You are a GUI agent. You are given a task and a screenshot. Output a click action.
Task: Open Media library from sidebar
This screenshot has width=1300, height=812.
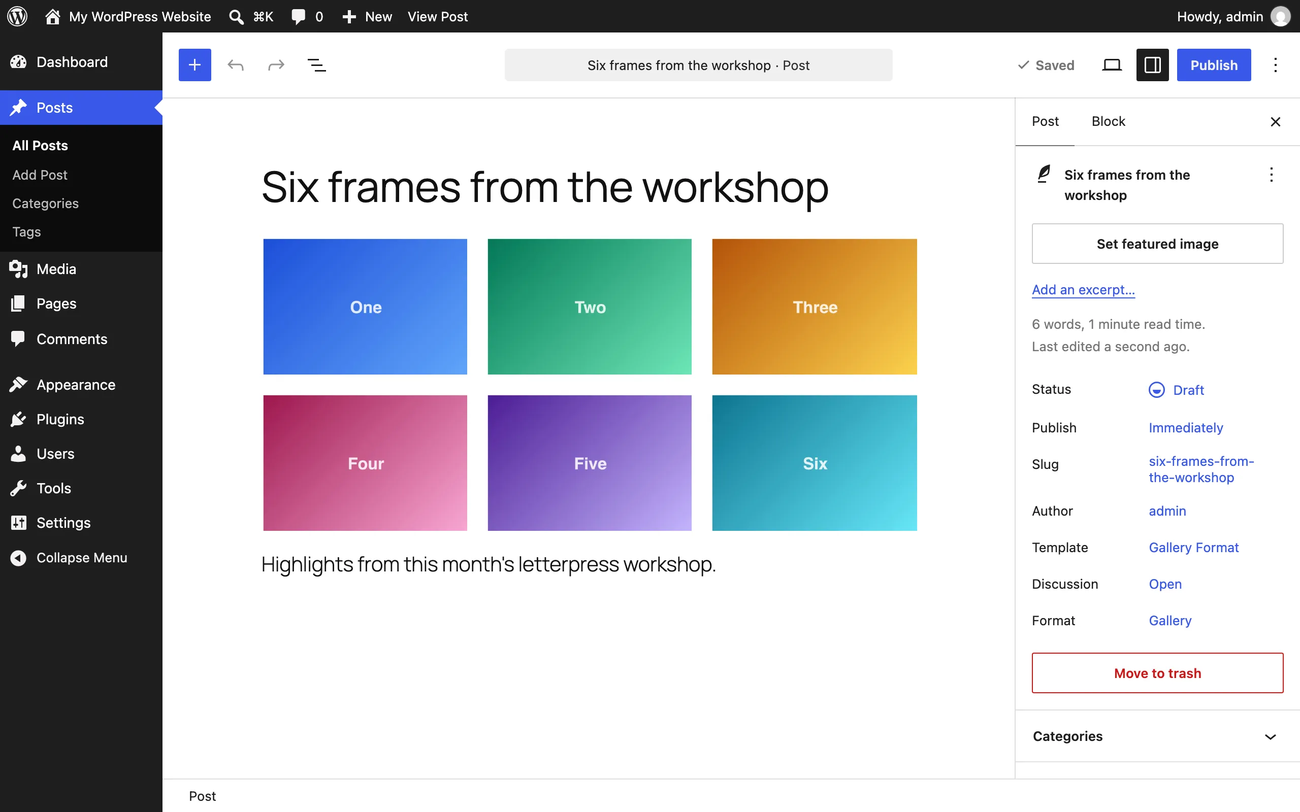[x=81, y=269]
